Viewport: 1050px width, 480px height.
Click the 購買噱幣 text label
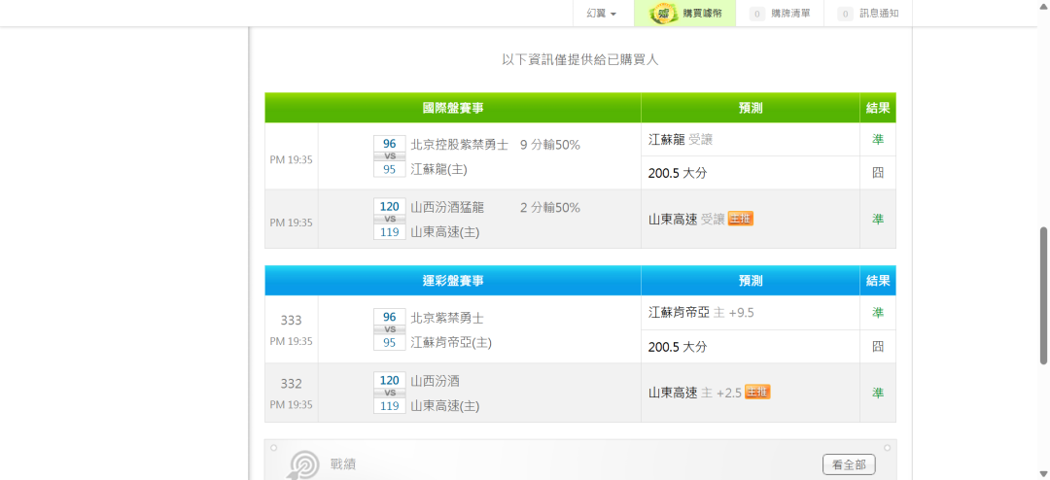coord(702,14)
